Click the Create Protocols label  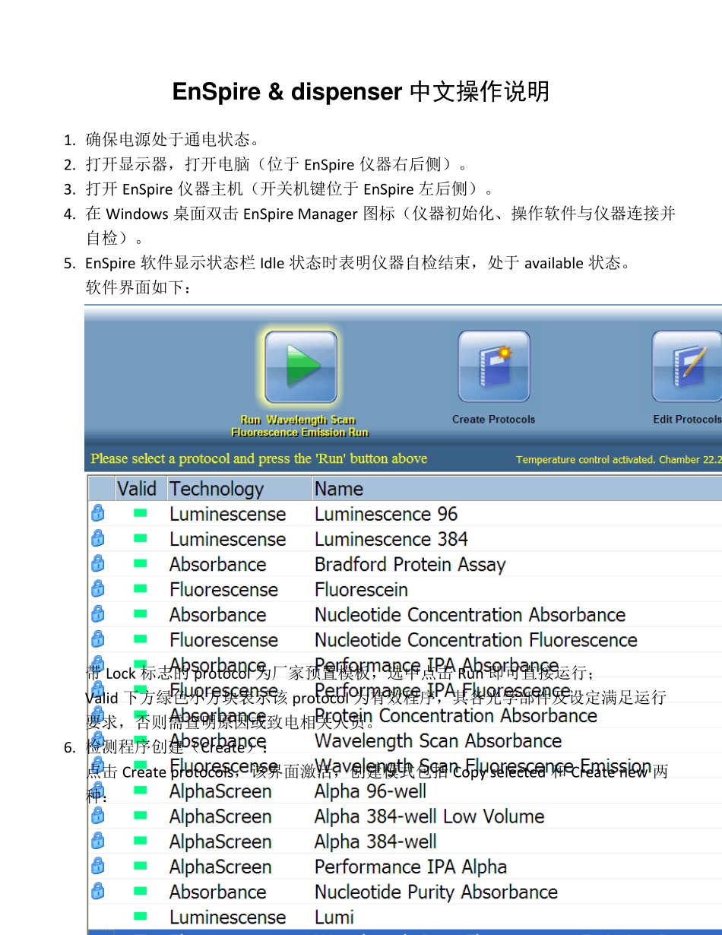pos(493,420)
